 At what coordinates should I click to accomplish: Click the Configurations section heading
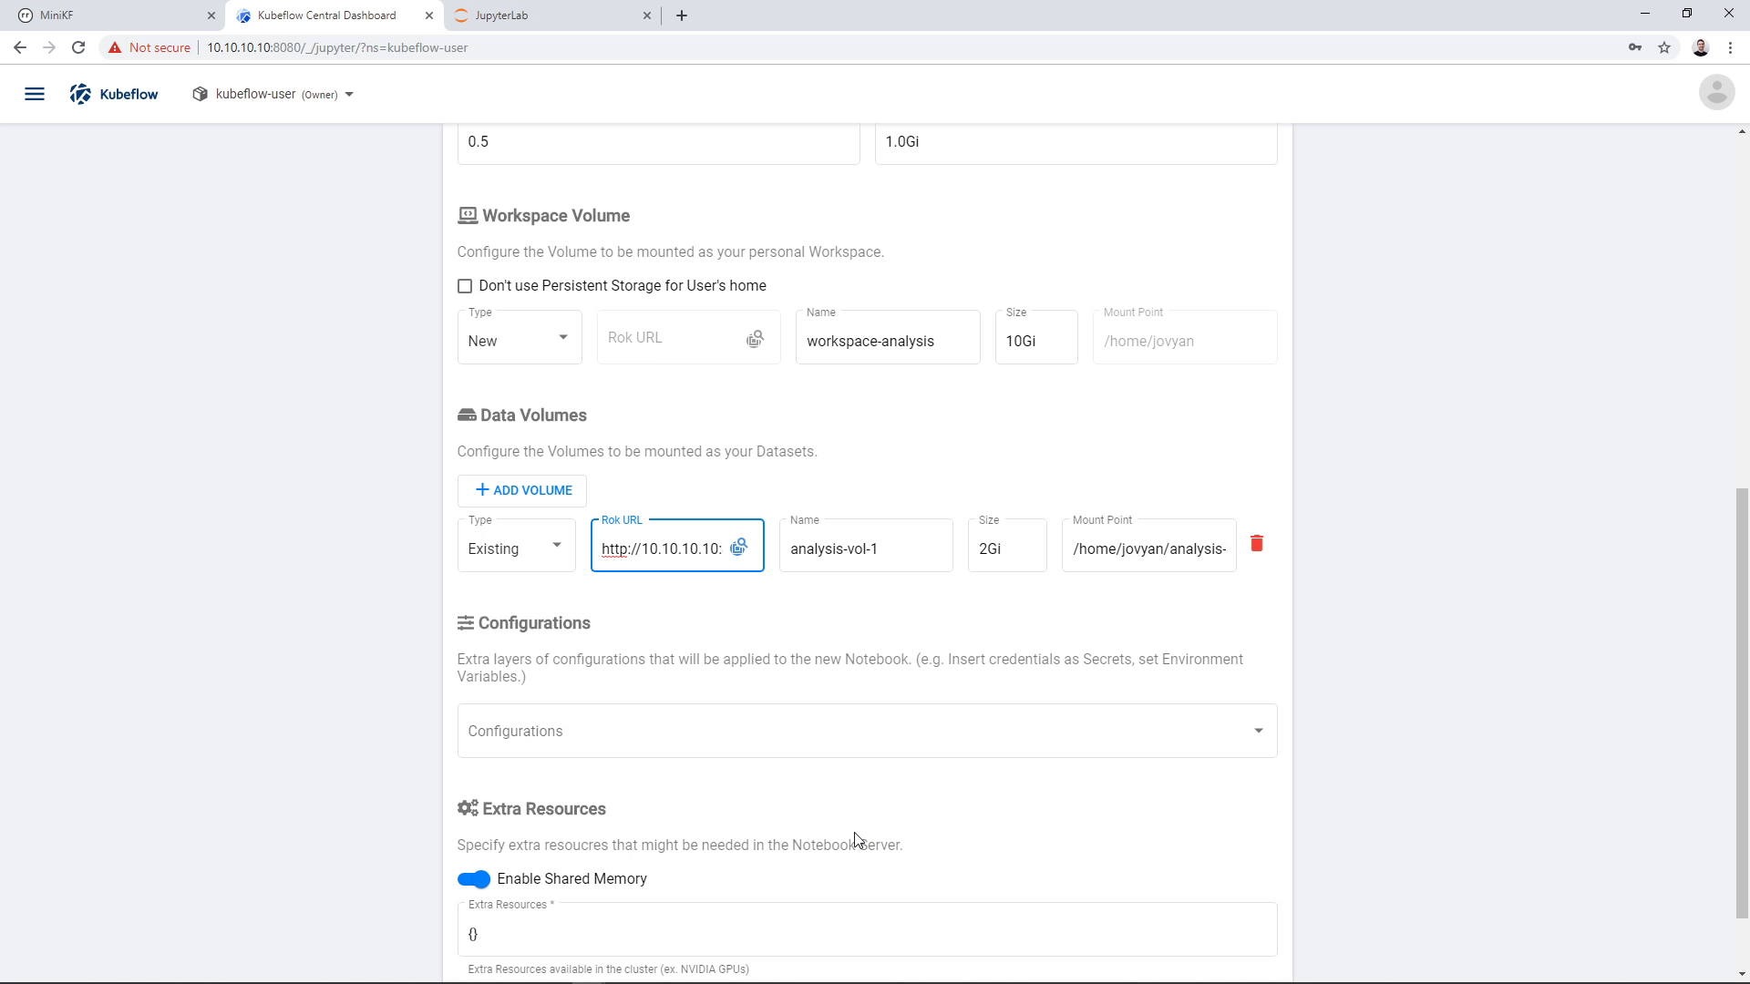524,623
